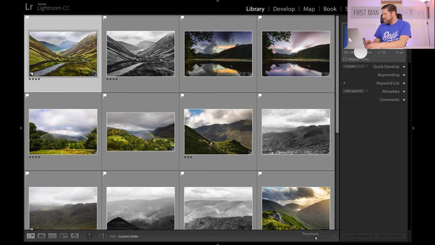
Task: Select the rainbow over green valley thumbnail
Action: click(x=141, y=132)
